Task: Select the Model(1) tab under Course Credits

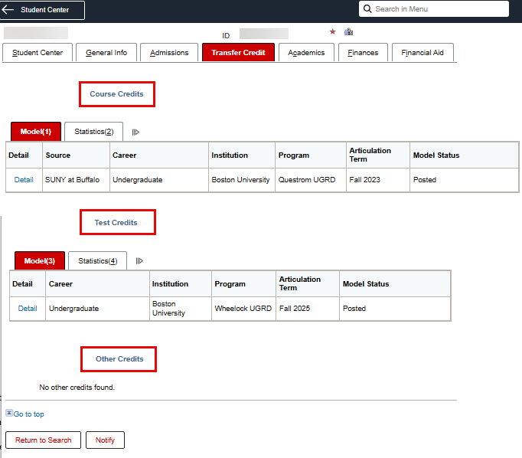Action: click(x=36, y=132)
